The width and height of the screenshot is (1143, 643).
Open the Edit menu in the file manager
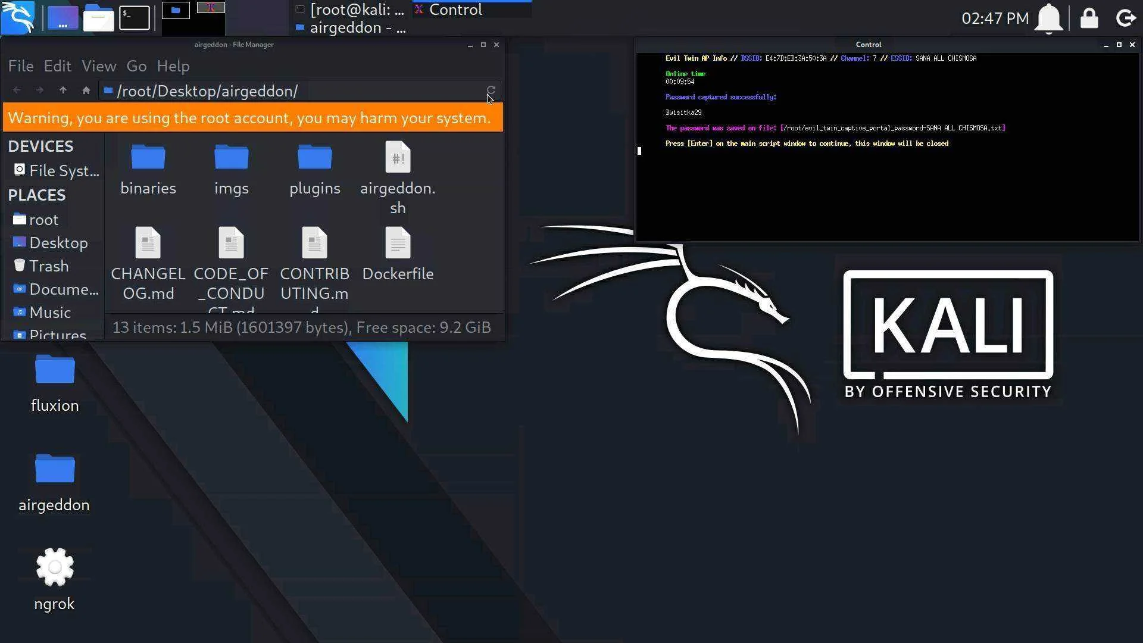pyautogui.click(x=58, y=66)
